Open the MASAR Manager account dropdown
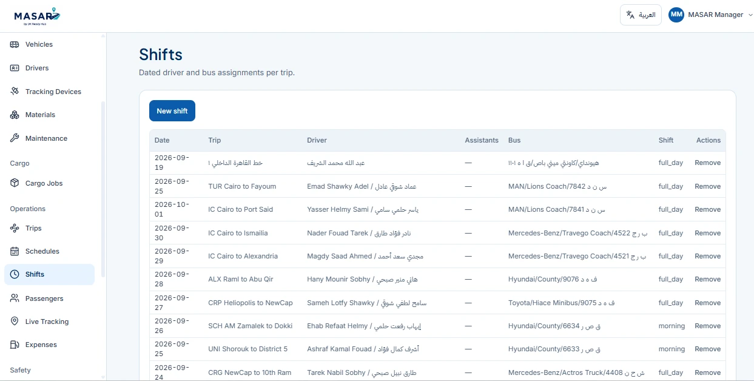754x381 pixels. tap(710, 15)
